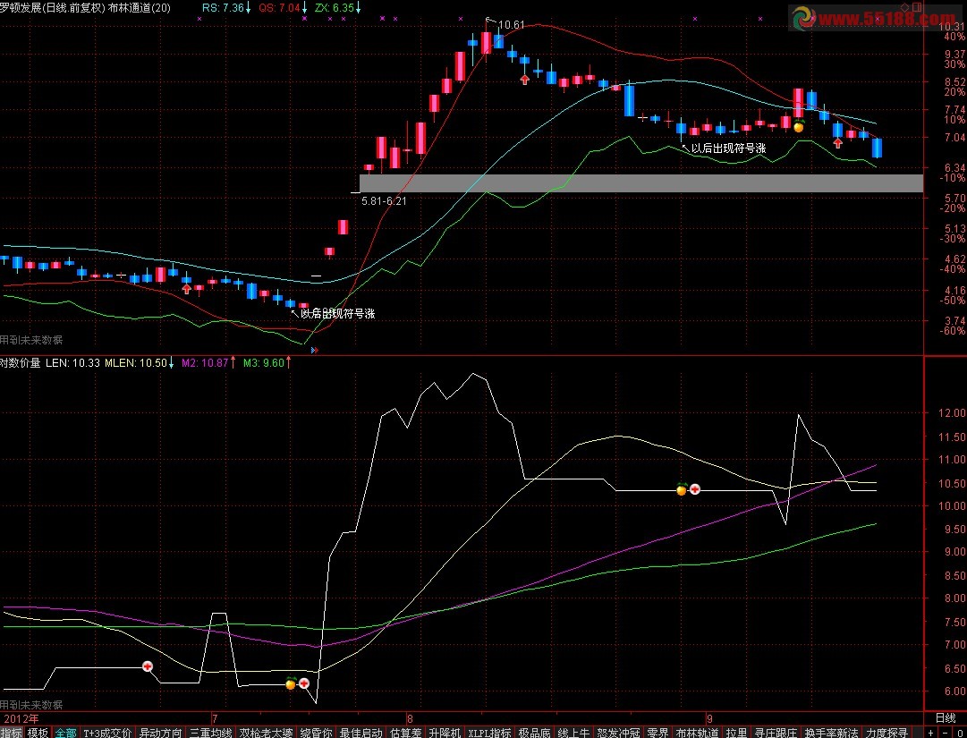The height and width of the screenshot is (738, 967).
Task: Click the red up-arrow signal below the July candles
Action: 187,289
